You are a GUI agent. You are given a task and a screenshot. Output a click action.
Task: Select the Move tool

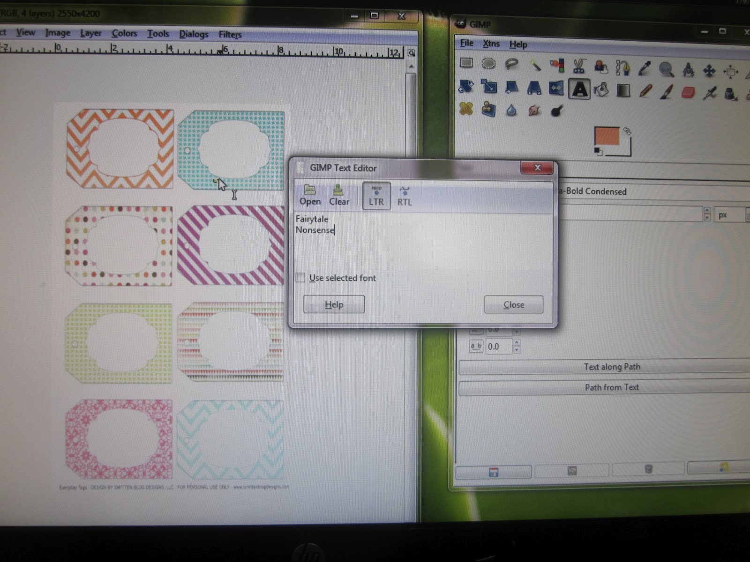tap(709, 71)
